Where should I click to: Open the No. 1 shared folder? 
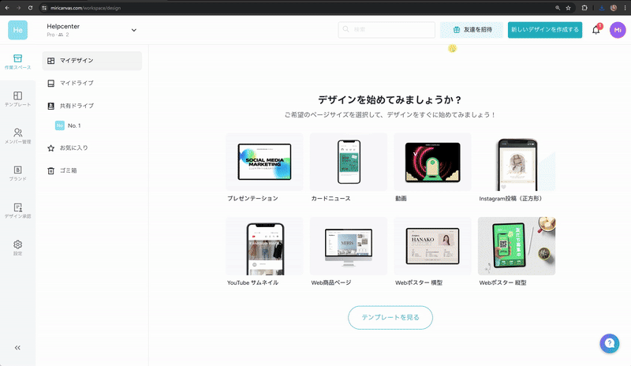pos(75,125)
